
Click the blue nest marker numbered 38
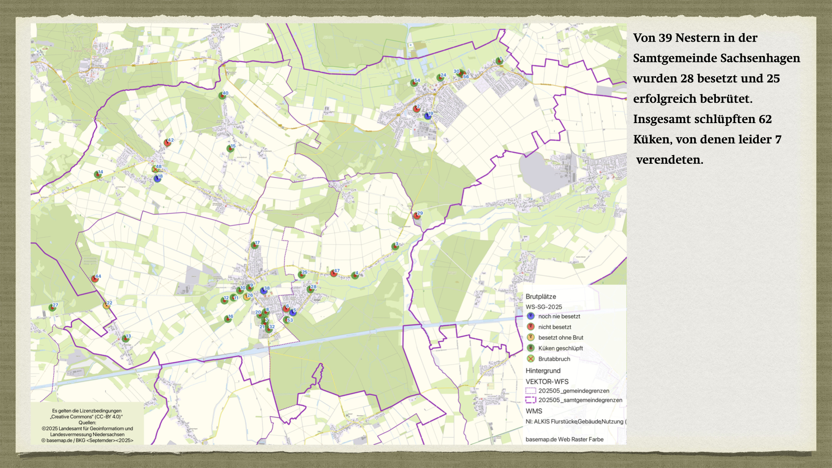coord(263,291)
